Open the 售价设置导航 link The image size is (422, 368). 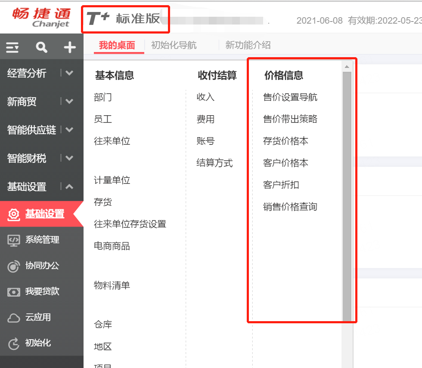tap(290, 97)
